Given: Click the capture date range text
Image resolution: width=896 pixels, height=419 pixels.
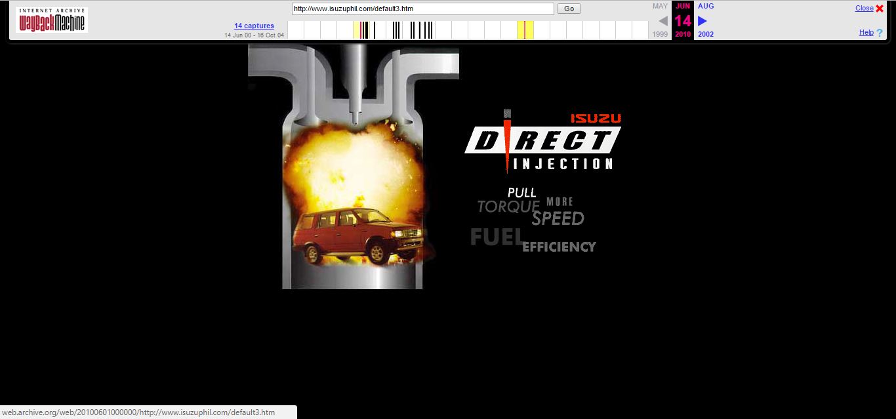Looking at the screenshot, I should click(x=254, y=35).
